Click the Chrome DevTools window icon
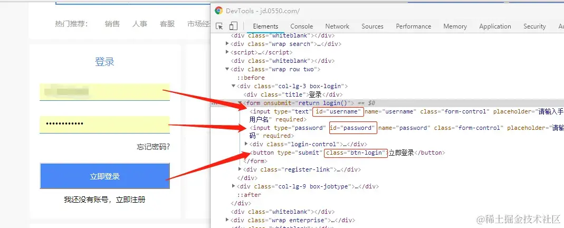The width and height of the screenshot is (564, 228). [218, 11]
